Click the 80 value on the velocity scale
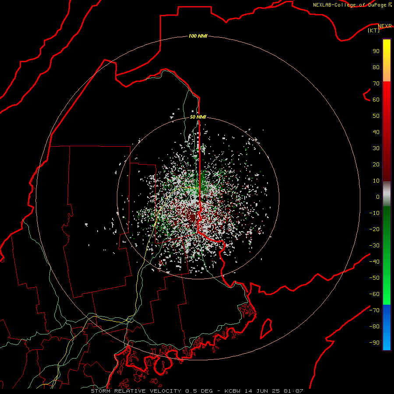Image resolution: width=394 pixels, height=394 pixels. [x=376, y=67]
